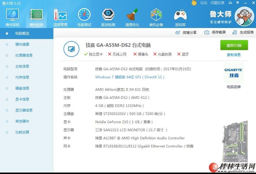Click the motherboard value 技嘉 GA-A55M-DS2 ( AMD K12 )
Screen dimensions: 256x174
122,98
